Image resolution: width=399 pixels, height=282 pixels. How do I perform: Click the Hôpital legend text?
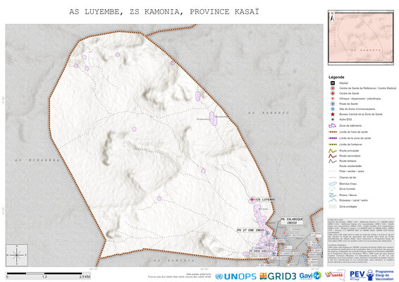(343, 83)
